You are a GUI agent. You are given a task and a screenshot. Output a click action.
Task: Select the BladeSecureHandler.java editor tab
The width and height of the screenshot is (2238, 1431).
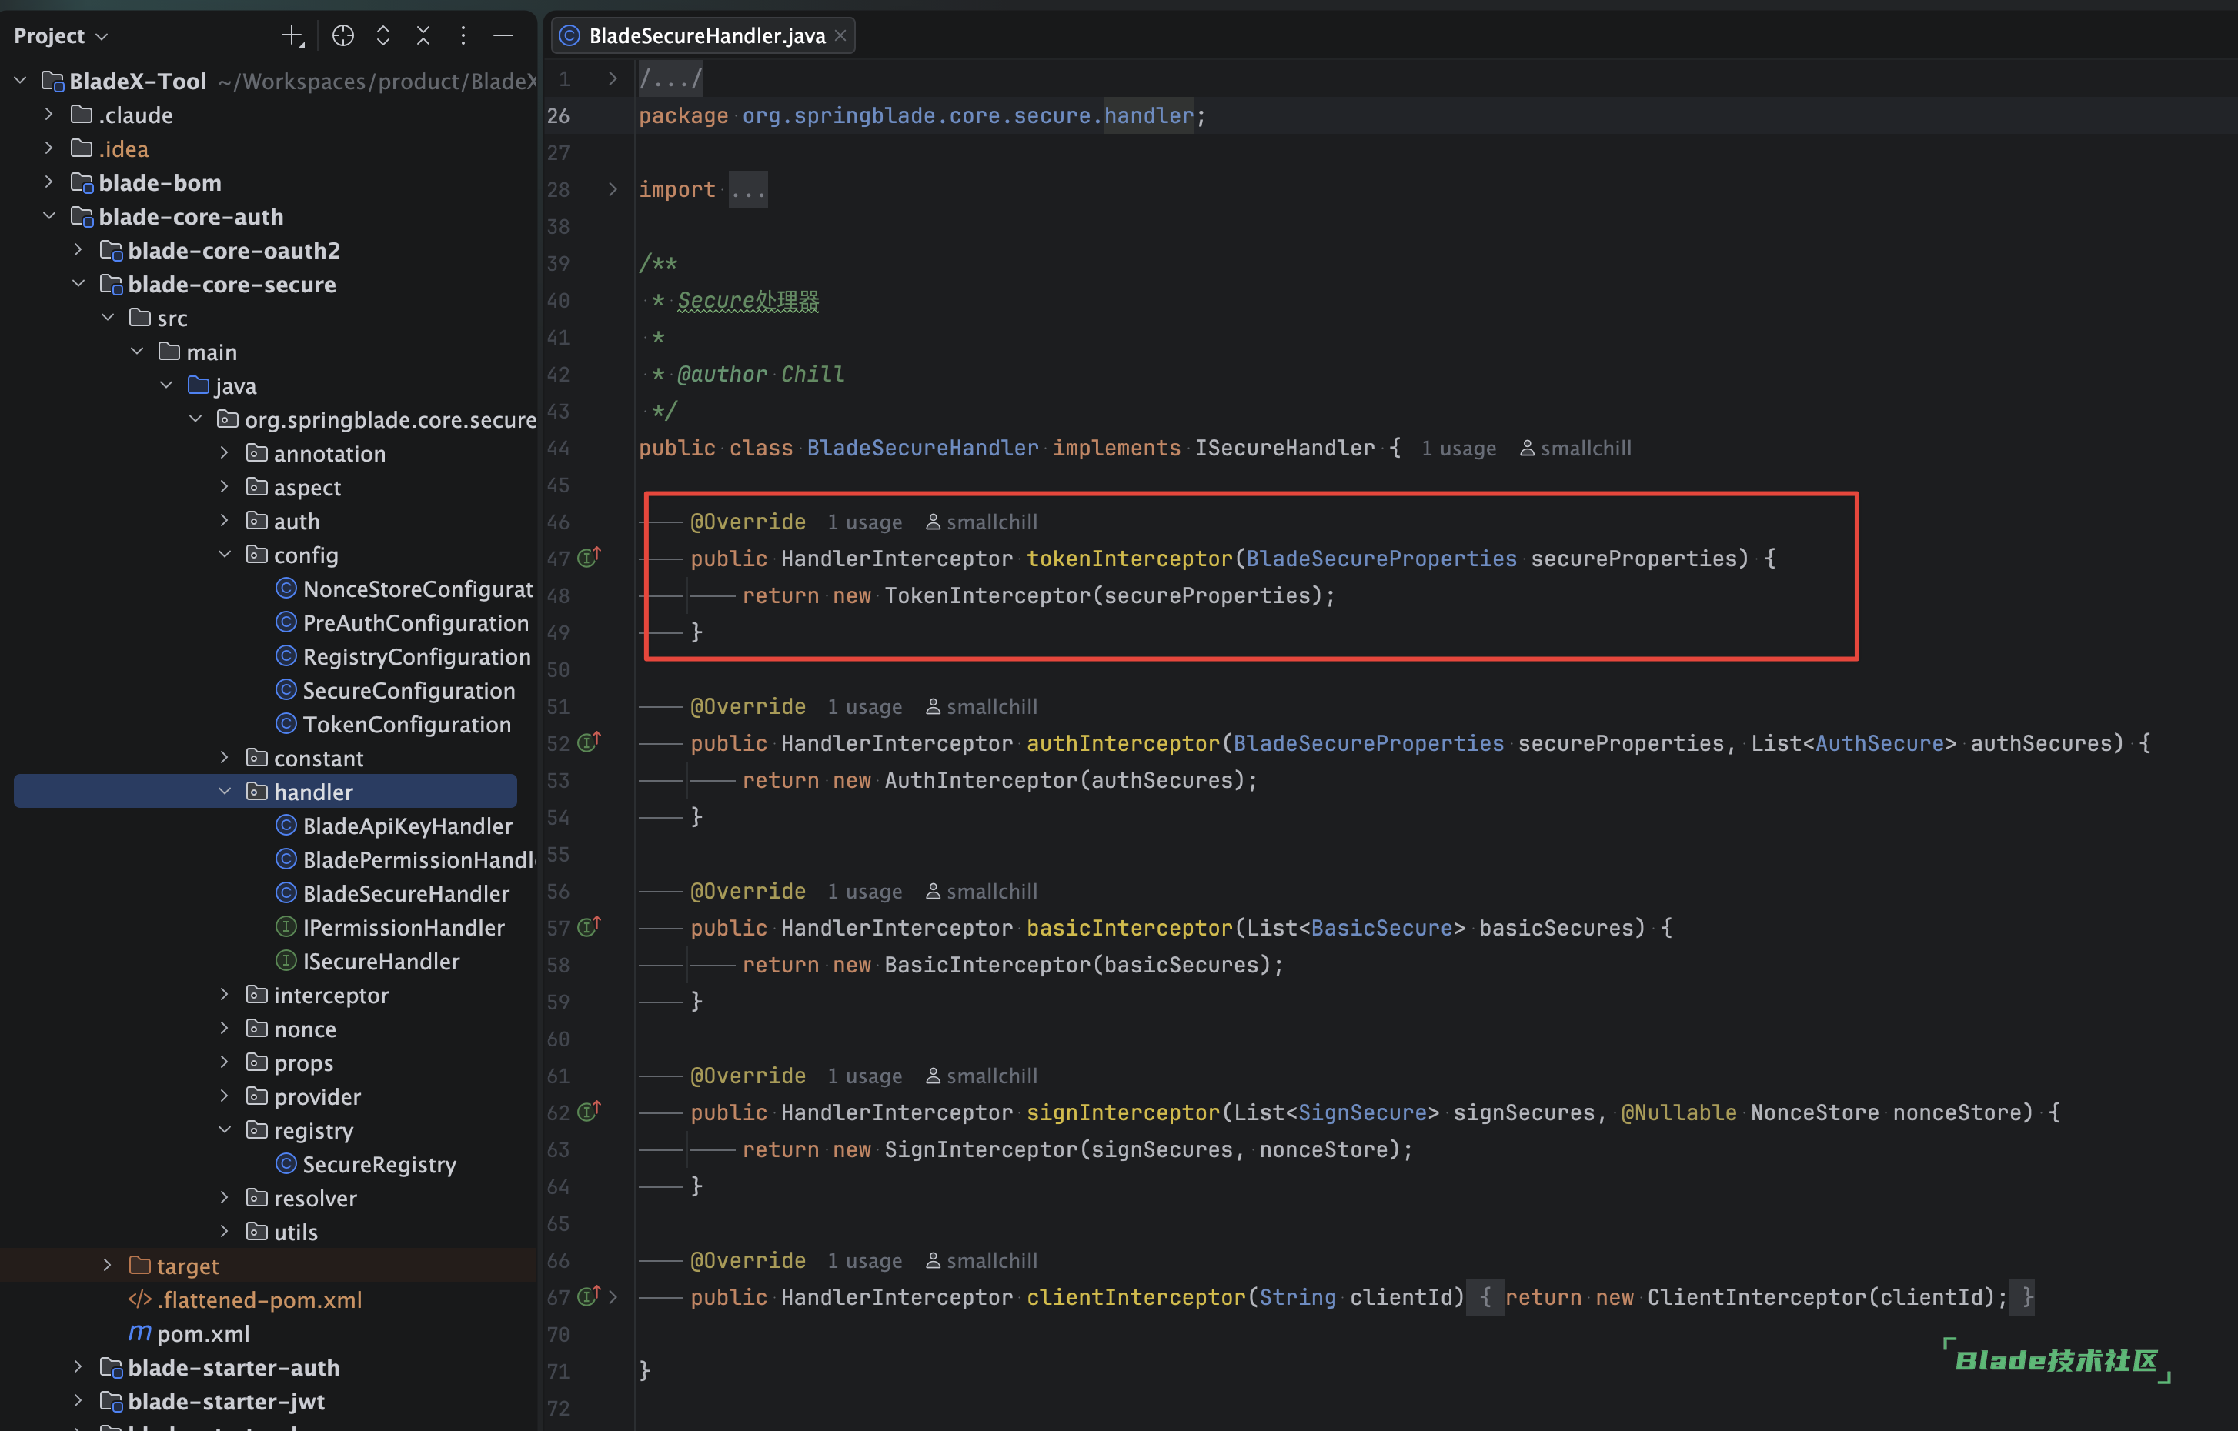pos(706,35)
